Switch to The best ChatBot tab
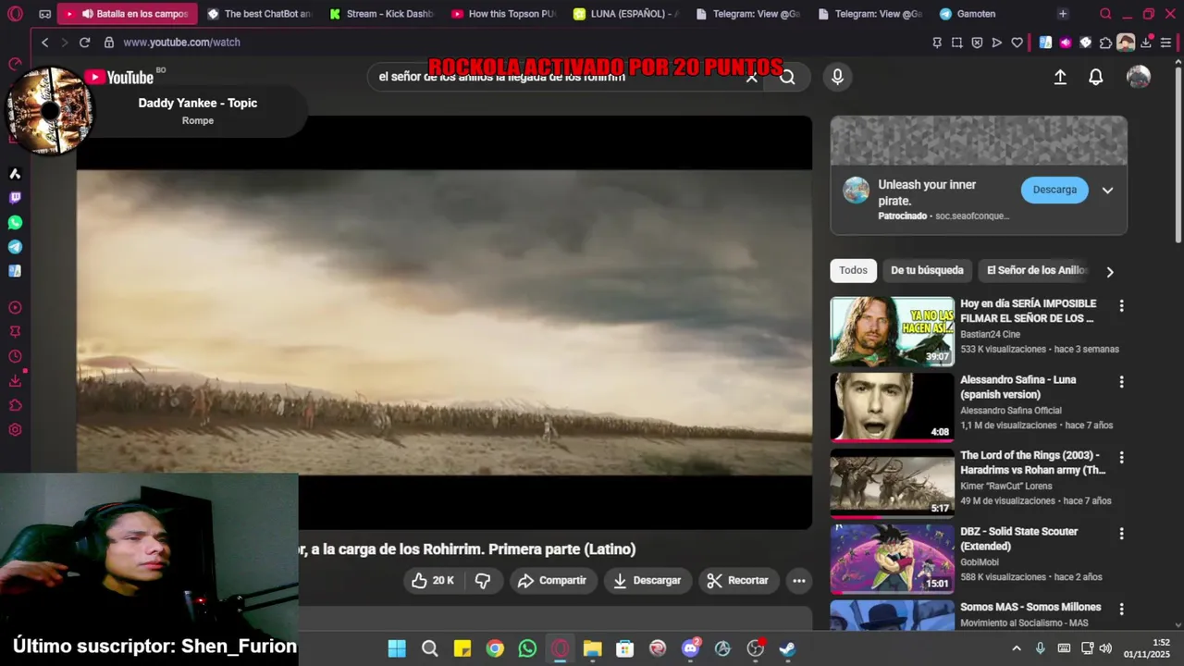The image size is (1184, 666). [x=259, y=14]
